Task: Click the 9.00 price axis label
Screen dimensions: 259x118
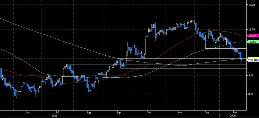Action: [x=251, y=75]
